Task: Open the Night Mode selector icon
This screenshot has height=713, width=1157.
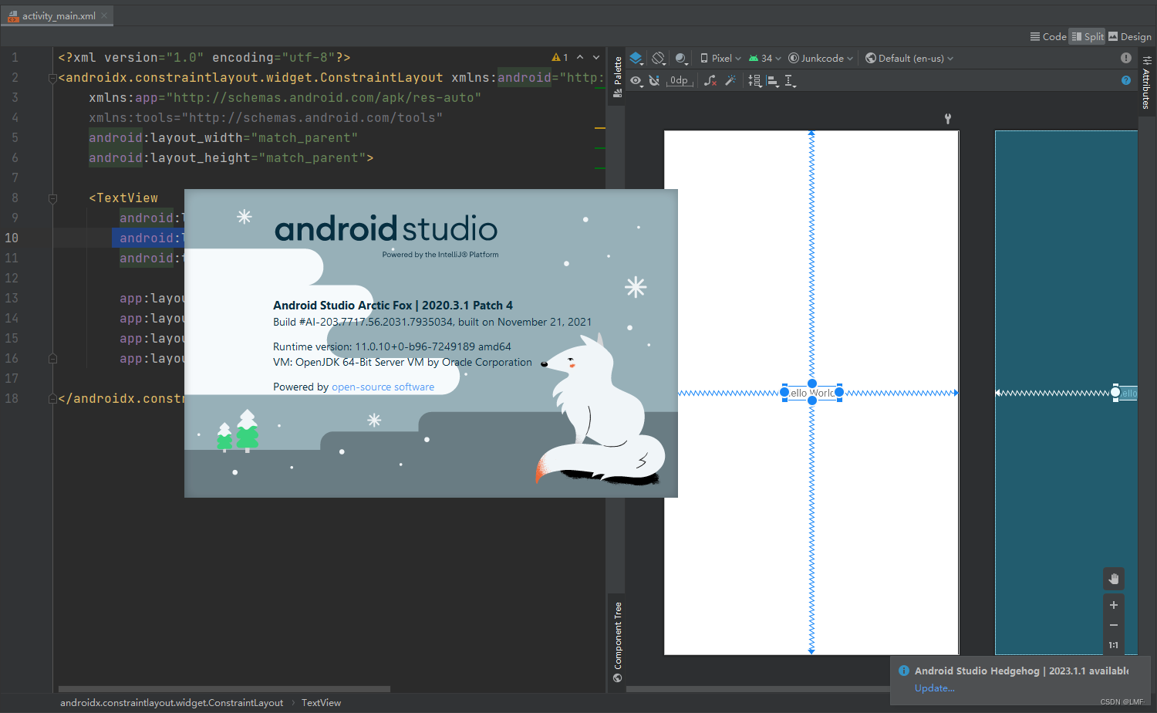Action: tap(681, 58)
